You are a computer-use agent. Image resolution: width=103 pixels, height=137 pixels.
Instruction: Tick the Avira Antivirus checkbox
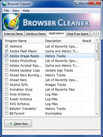[x=6, y=94]
